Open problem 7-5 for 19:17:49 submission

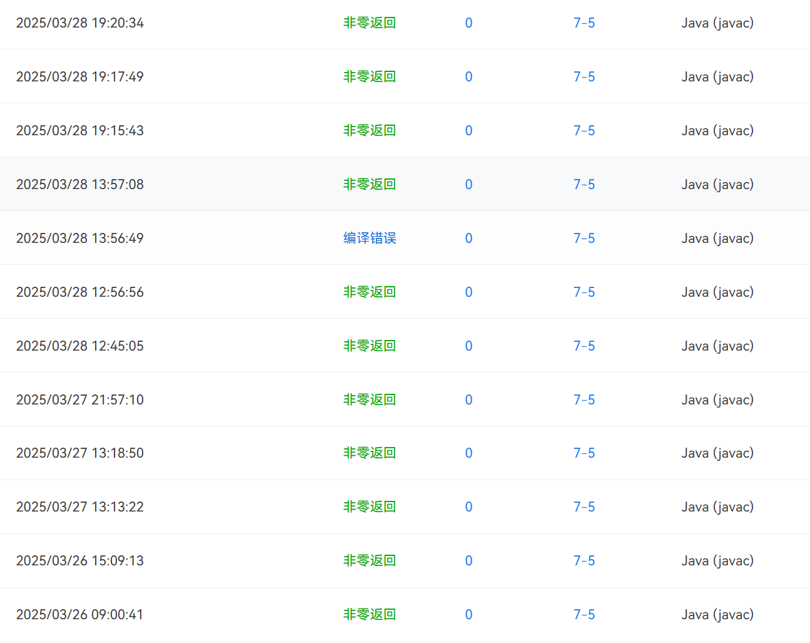(584, 76)
